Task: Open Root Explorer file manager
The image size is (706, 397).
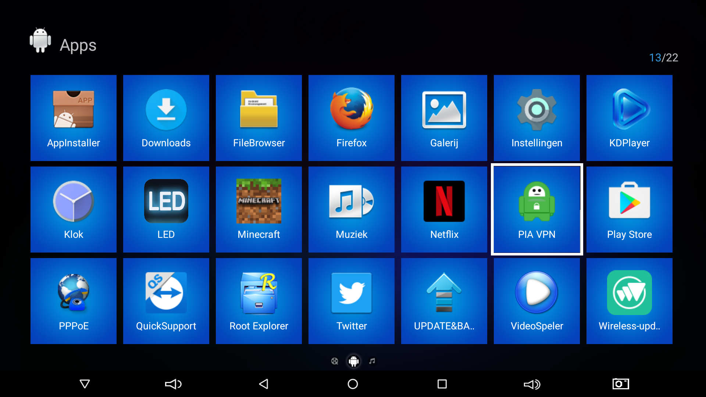Action: pos(259,301)
